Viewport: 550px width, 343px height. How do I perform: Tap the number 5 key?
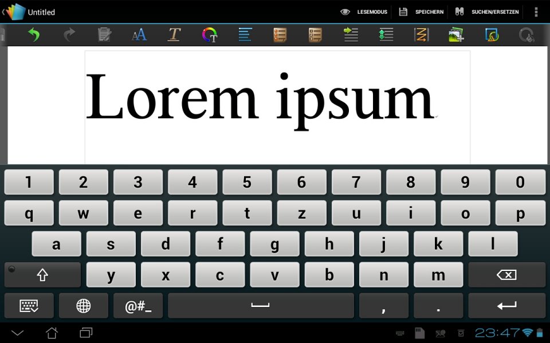point(247,182)
